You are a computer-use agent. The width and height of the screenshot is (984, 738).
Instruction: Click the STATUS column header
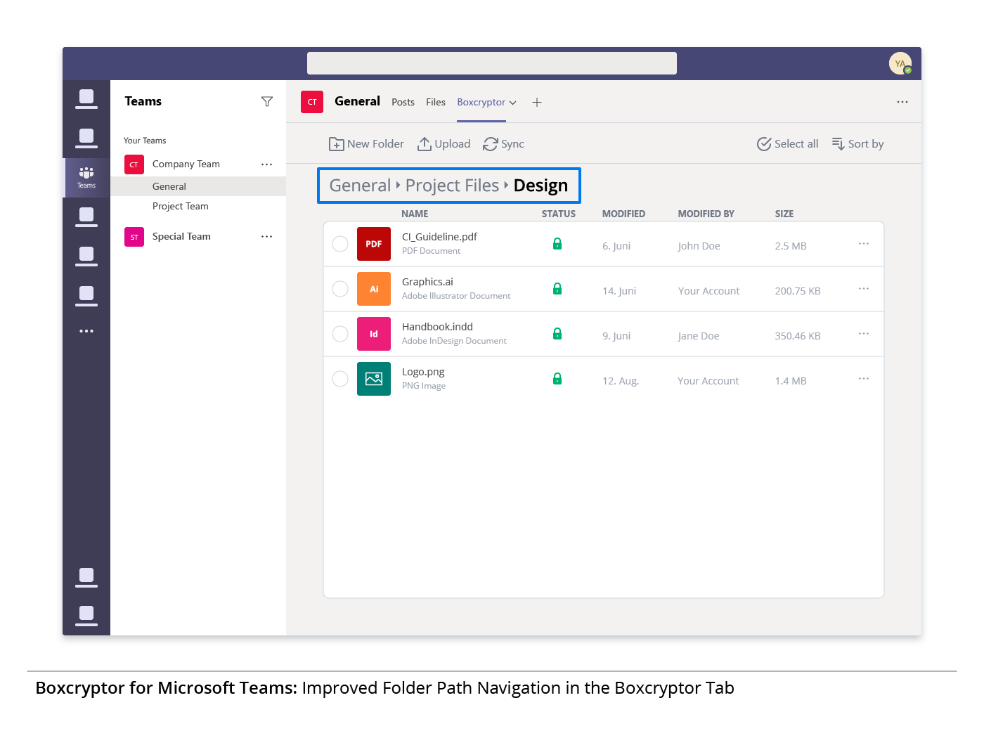pyautogui.click(x=559, y=214)
